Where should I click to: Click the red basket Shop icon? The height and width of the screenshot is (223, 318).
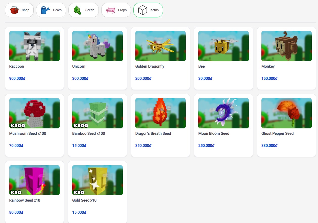(14, 10)
